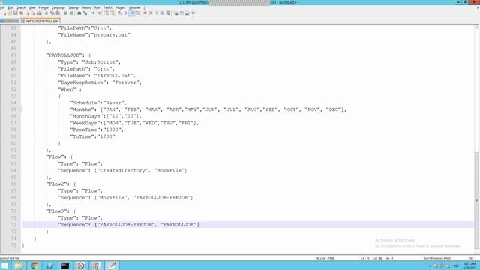
Task: Click the Paste toolbar icon
Action: pos(58,13)
